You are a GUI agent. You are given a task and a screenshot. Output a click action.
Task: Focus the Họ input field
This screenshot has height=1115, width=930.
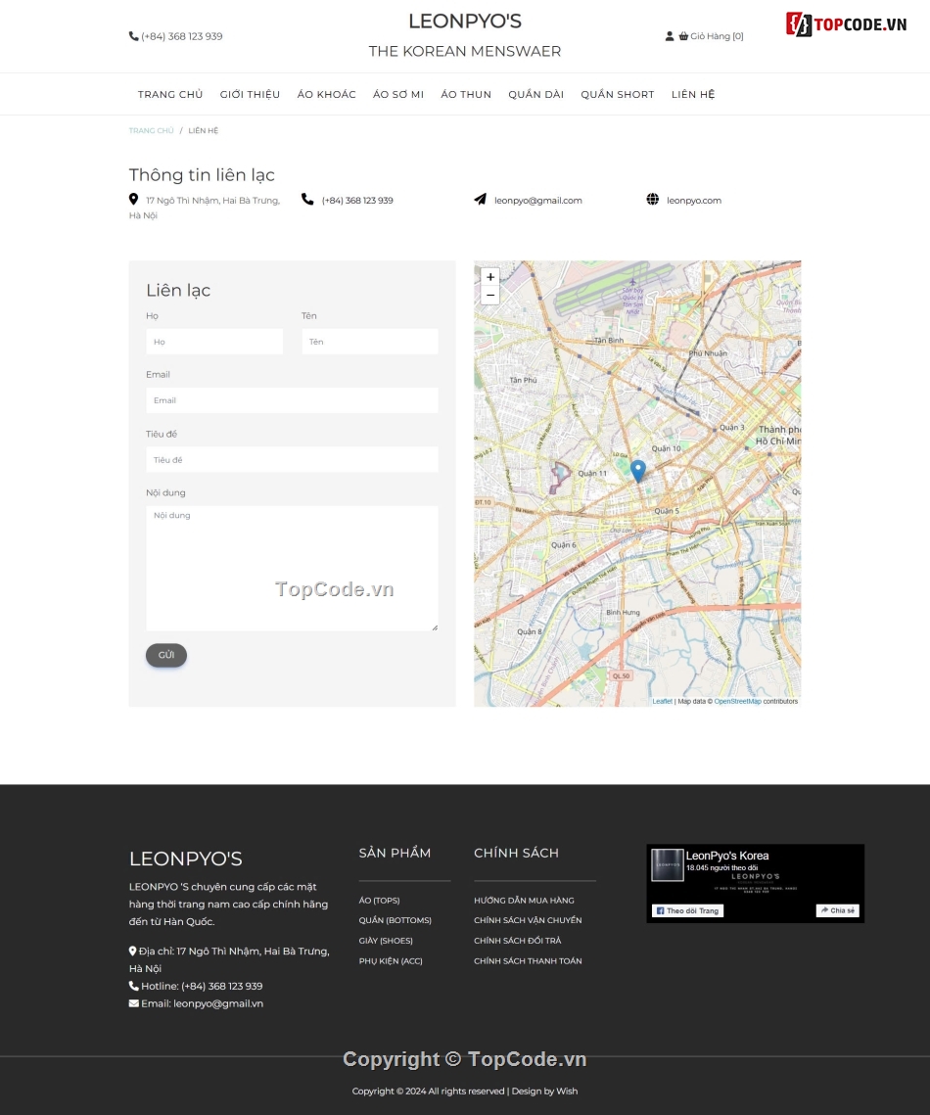coord(214,342)
